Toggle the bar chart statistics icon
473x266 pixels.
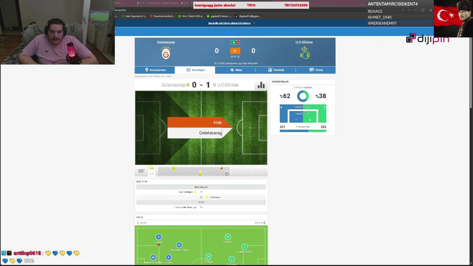pos(261,85)
